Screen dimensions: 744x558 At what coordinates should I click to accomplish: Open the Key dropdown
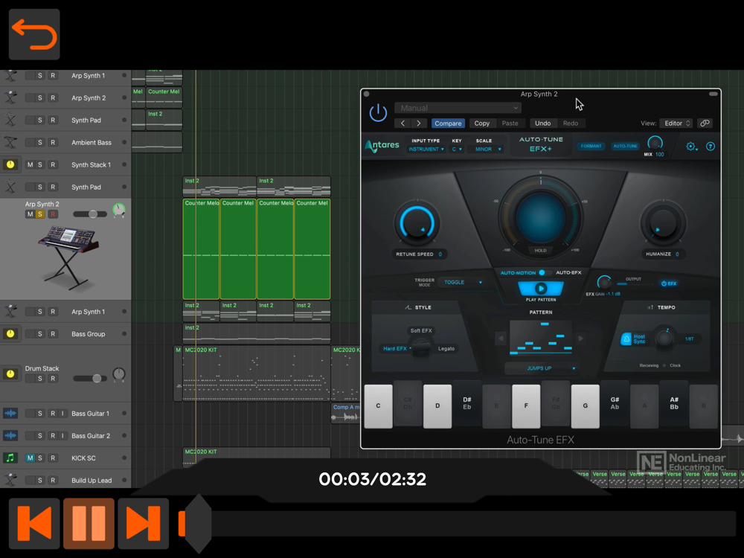click(457, 150)
